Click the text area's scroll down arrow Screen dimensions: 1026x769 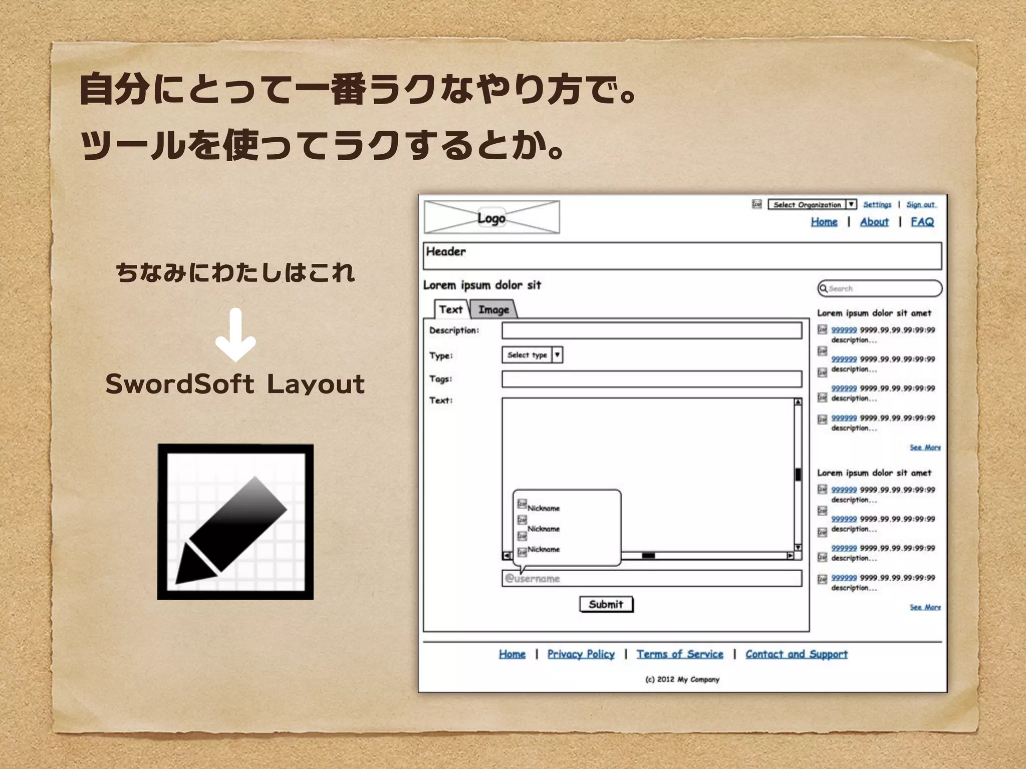(x=798, y=547)
